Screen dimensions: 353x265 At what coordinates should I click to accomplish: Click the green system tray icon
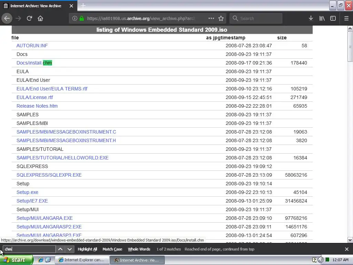(x=327, y=259)
